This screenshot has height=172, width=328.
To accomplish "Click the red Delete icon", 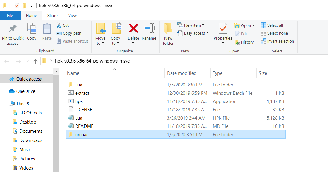I will (133, 29).
